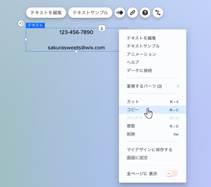Screen dimensions: 211x187
Task: Click the blue テキスト label tag
Action: [36, 25]
